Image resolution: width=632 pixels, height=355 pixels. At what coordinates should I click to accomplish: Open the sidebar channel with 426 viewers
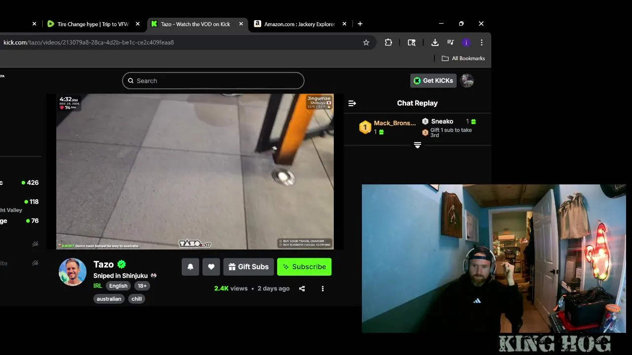point(20,182)
